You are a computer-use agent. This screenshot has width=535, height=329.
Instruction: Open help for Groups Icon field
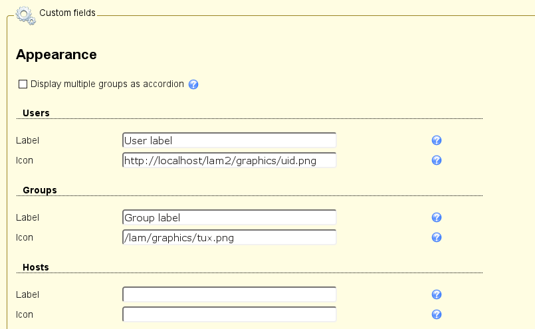(437, 237)
